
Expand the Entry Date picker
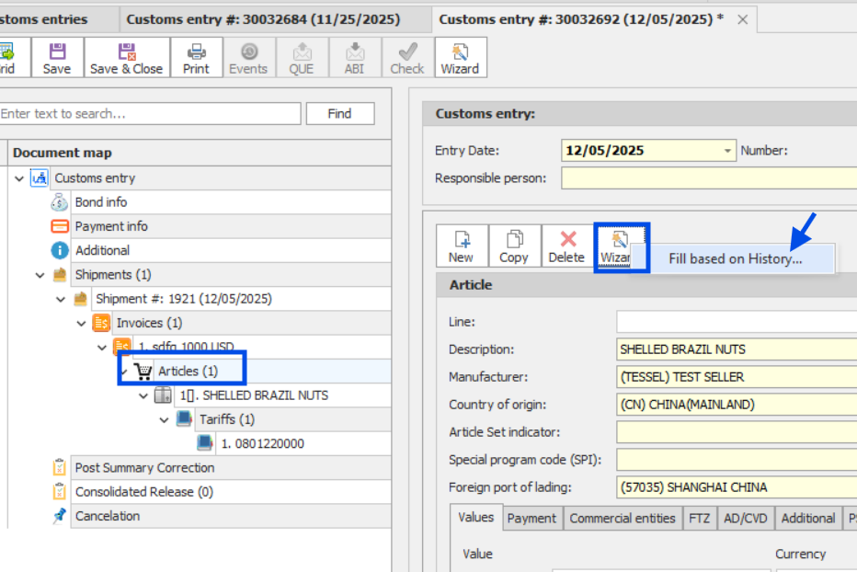tap(729, 150)
